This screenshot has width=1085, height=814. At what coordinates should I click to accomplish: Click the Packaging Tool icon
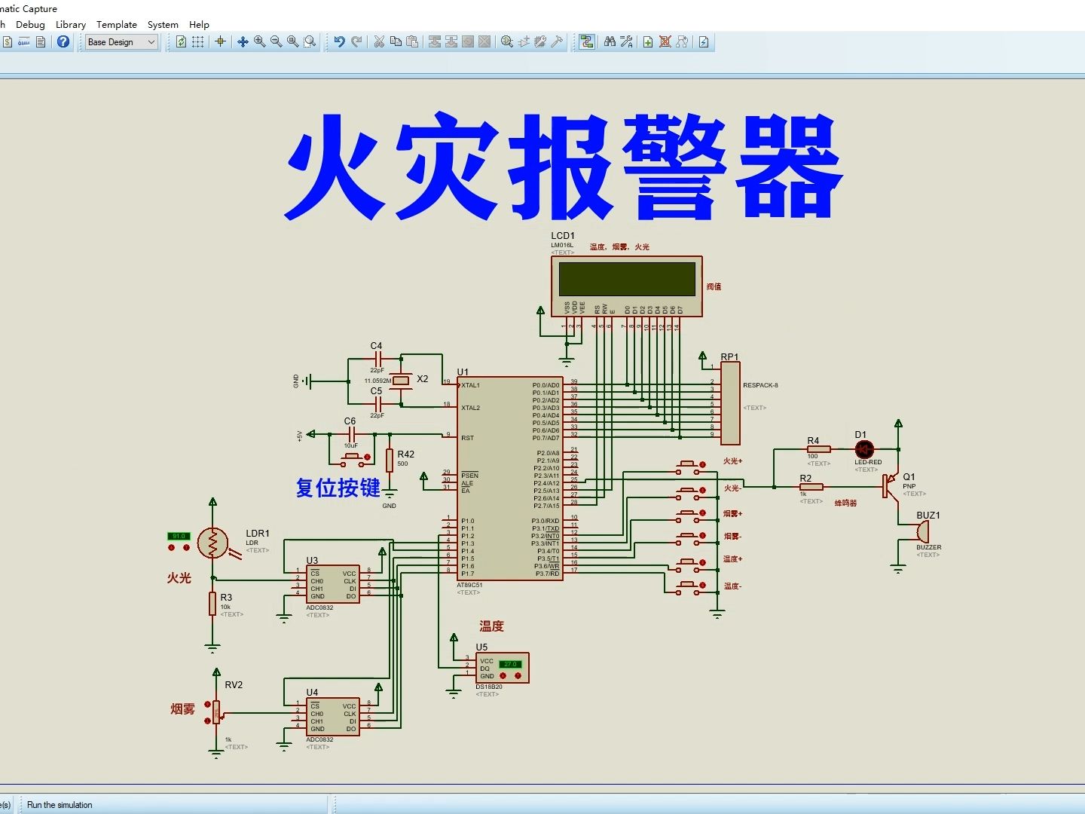click(x=540, y=41)
